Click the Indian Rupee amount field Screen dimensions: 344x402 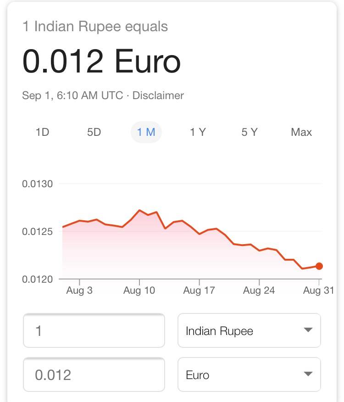tap(94, 331)
